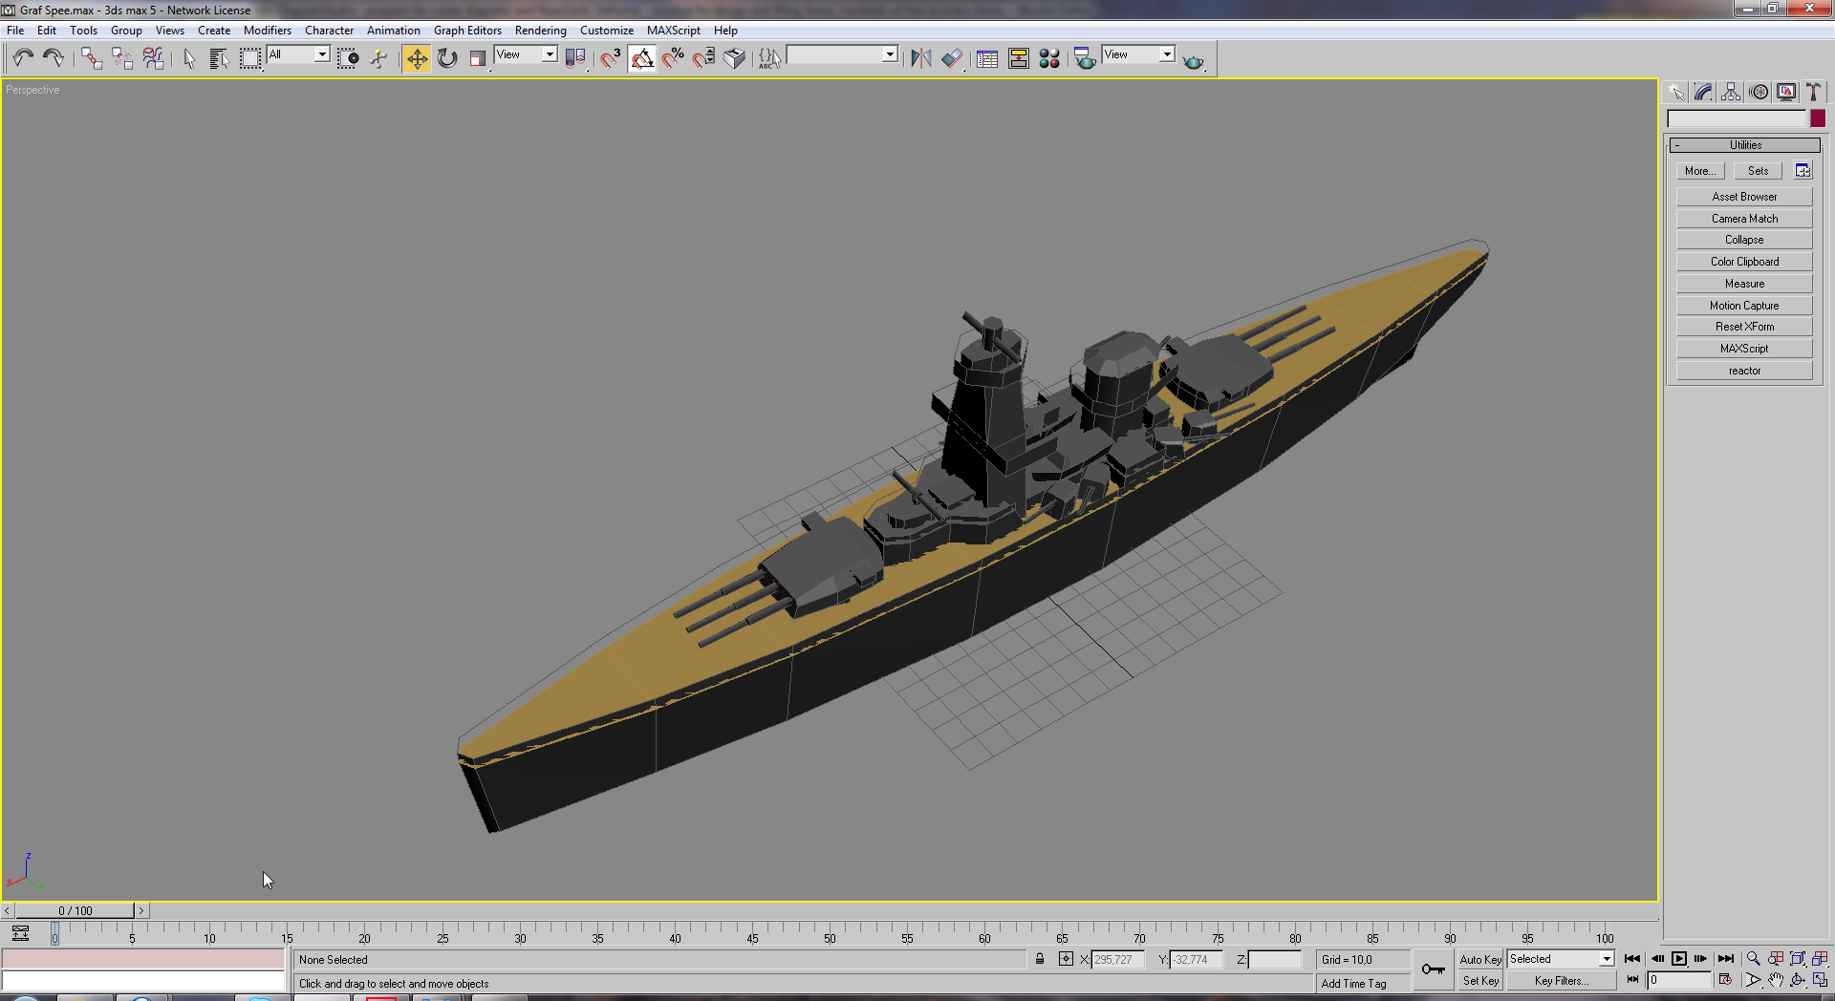Open the Modifiers menu
1835x1001 pixels.
tap(268, 31)
